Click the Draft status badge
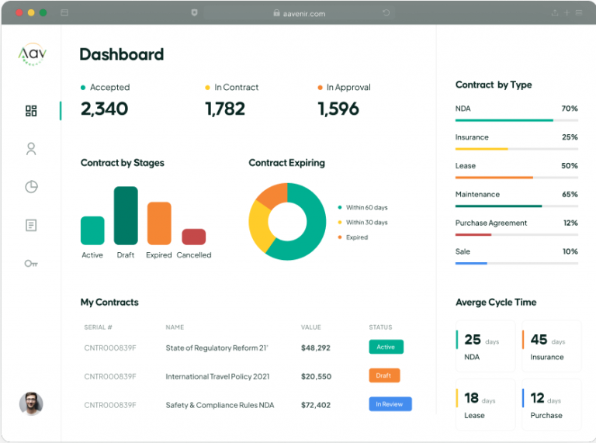This screenshot has width=596, height=443. (x=384, y=376)
